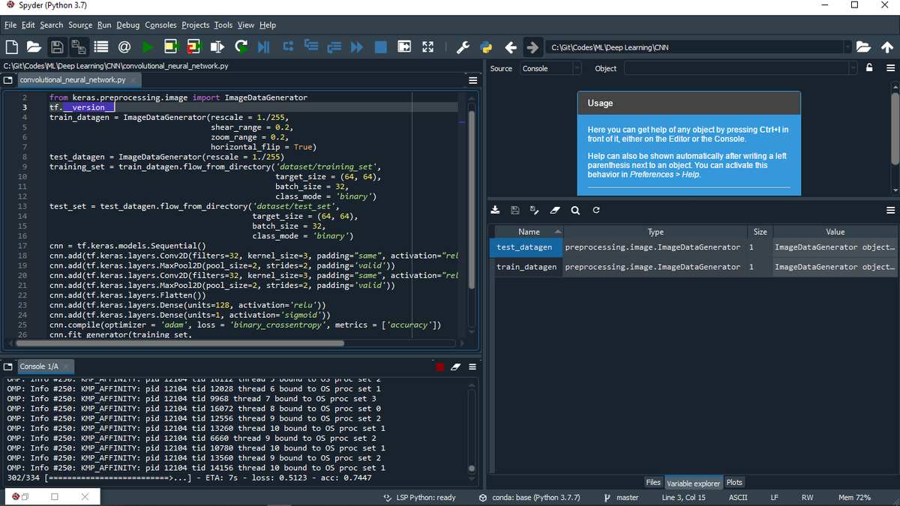Toggle fullscreen mode
Screen dimensions: 900x506
pos(427,46)
